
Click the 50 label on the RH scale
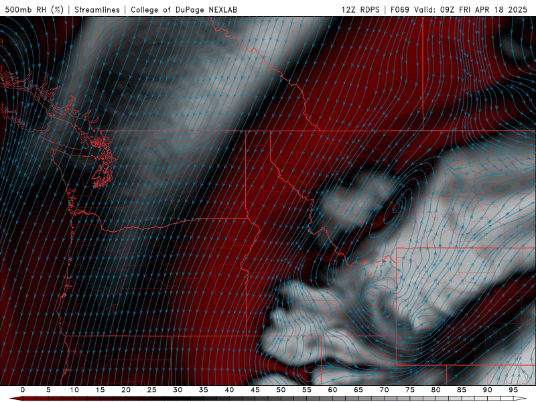[281, 390]
